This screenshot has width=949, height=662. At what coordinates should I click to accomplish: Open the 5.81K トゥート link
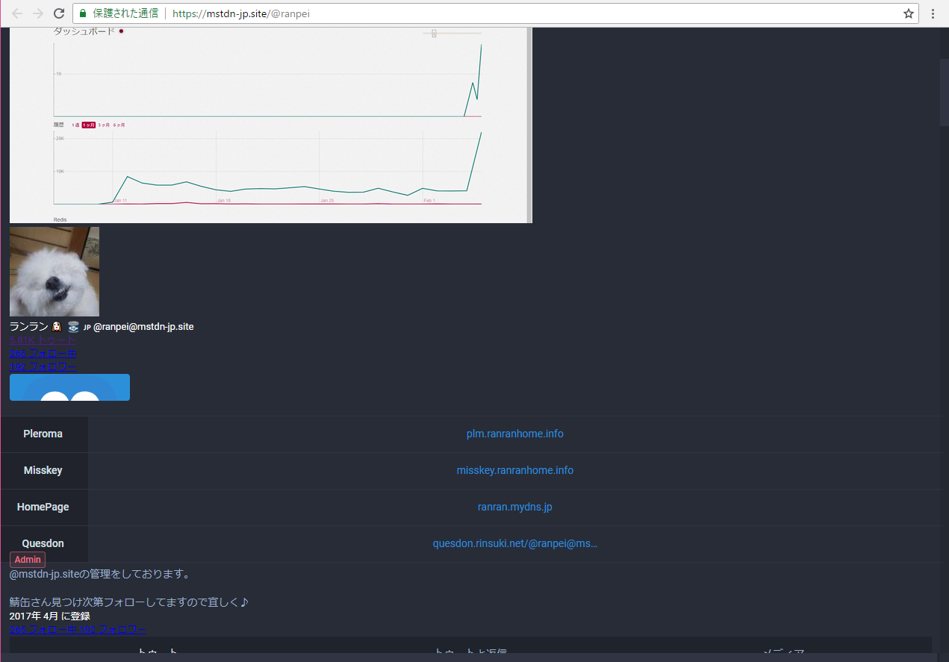point(43,340)
